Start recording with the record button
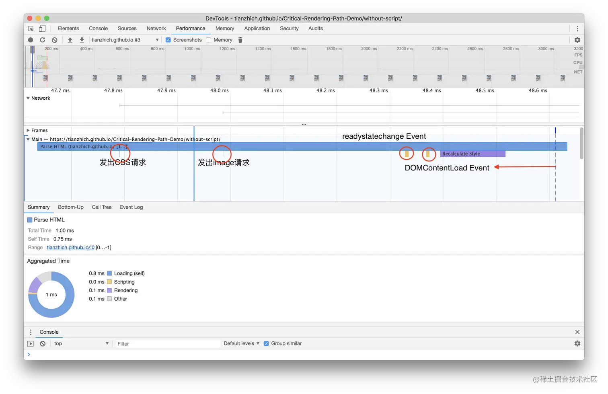The image size is (608, 394). 31,40
